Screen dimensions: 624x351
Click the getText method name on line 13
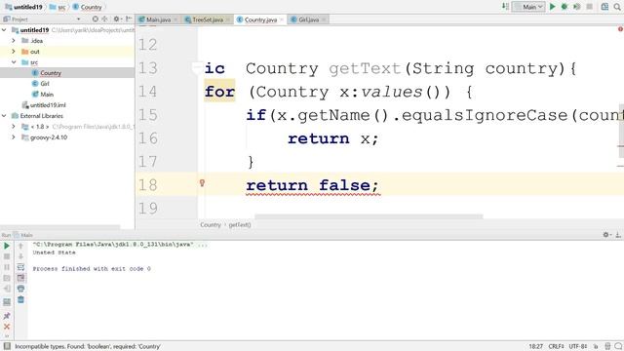364,68
